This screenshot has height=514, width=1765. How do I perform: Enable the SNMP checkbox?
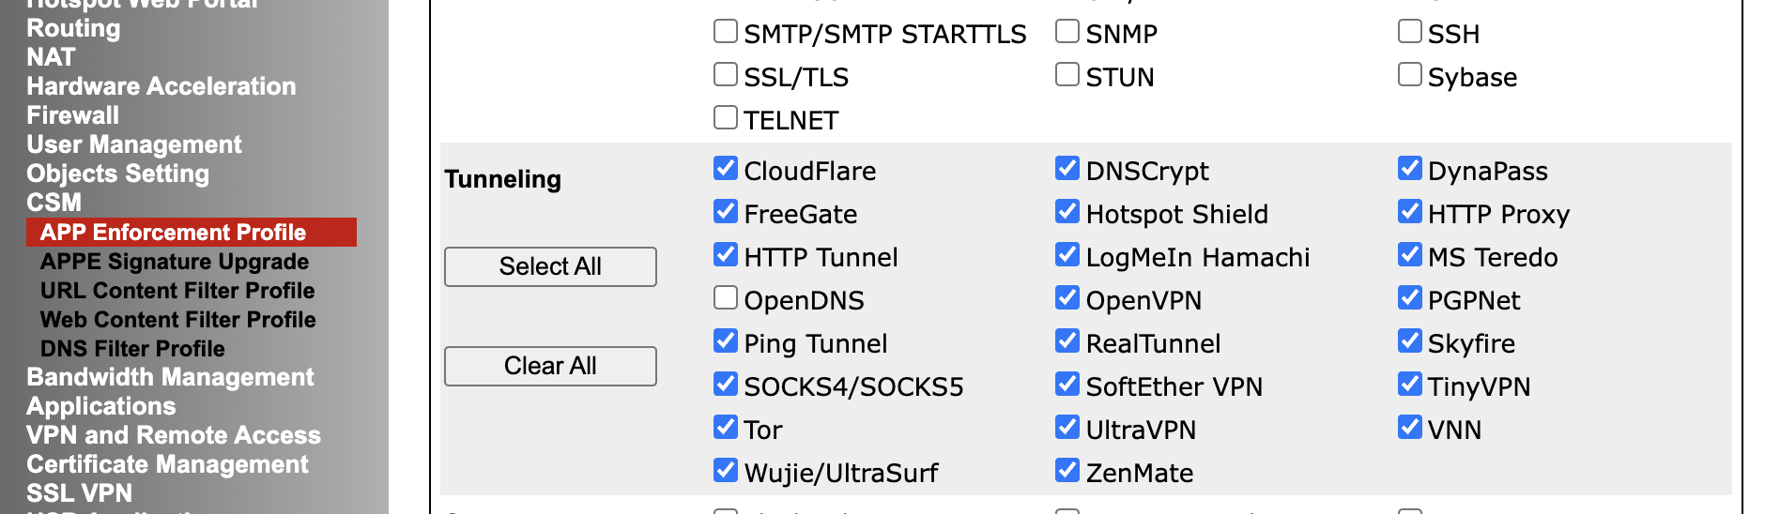(x=1067, y=32)
